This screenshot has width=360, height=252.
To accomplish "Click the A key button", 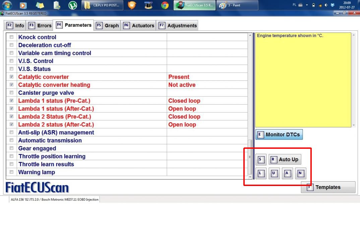I will (x=288, y=173).
